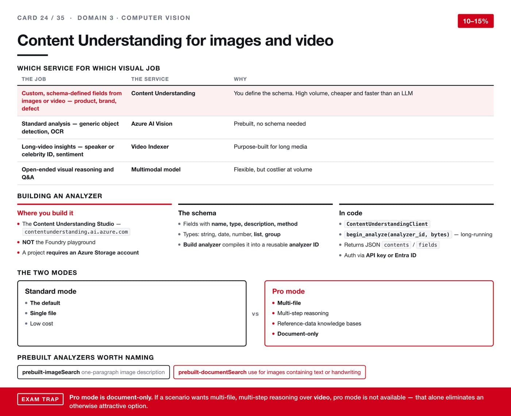This screenshot has height=416, width=511.
Task: Click the 'WHICH SERVICE FOR WHICH VISUAL JOB' heading
Action: point(89,68)
